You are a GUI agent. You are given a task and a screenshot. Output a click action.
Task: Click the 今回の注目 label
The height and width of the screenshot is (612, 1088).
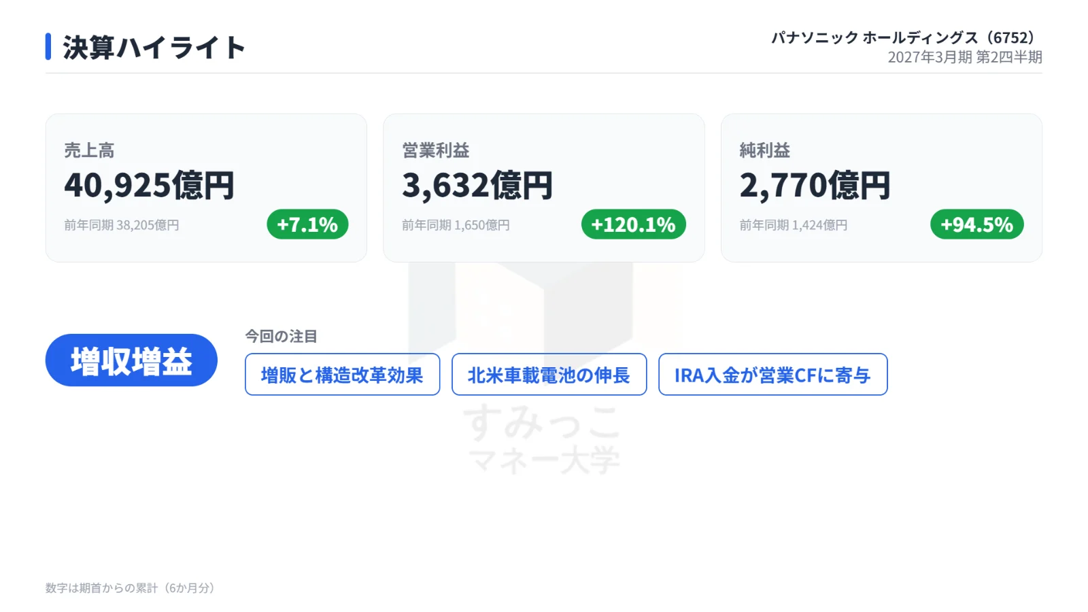tap(281, 337)
